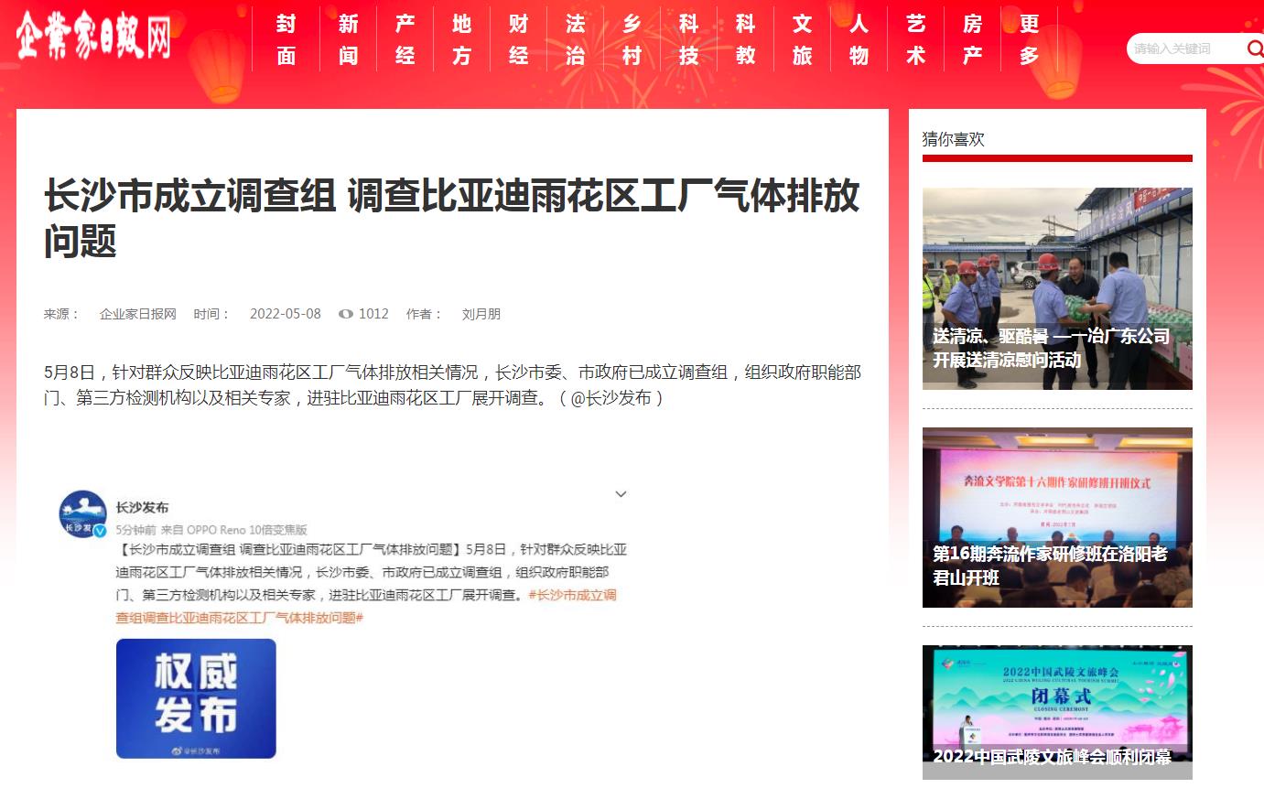This screenshot has height=788, width=1264.
Task: Click the 5分钟前 post timestamp
Action: (135, 530)
